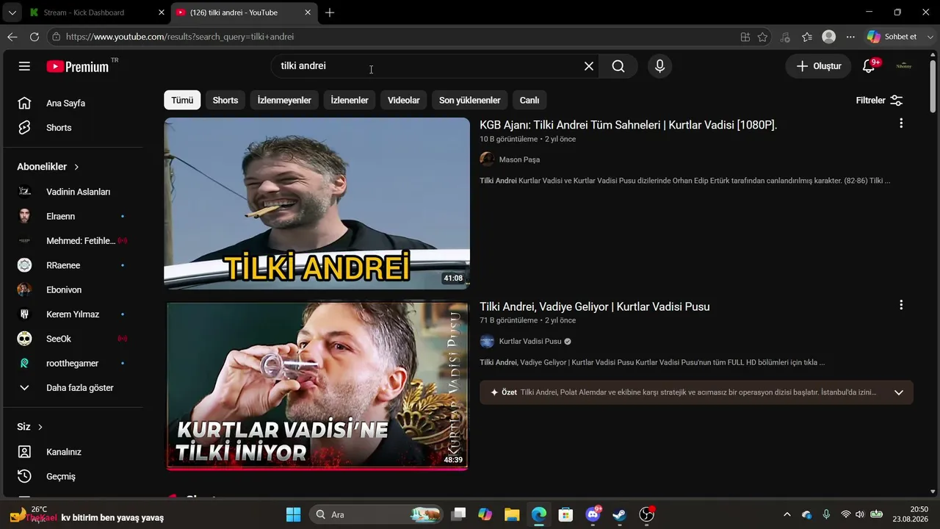Open File Explorer from the taskbar
The width and height of the screenshot is (940, 529).
tap(512, 514)
